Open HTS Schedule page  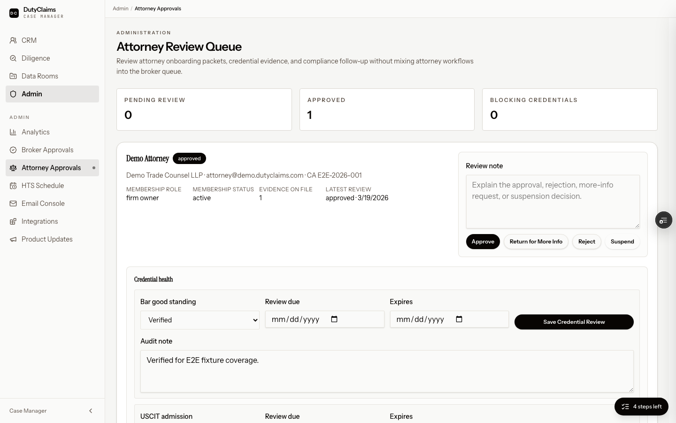click(x=52, y=186)
